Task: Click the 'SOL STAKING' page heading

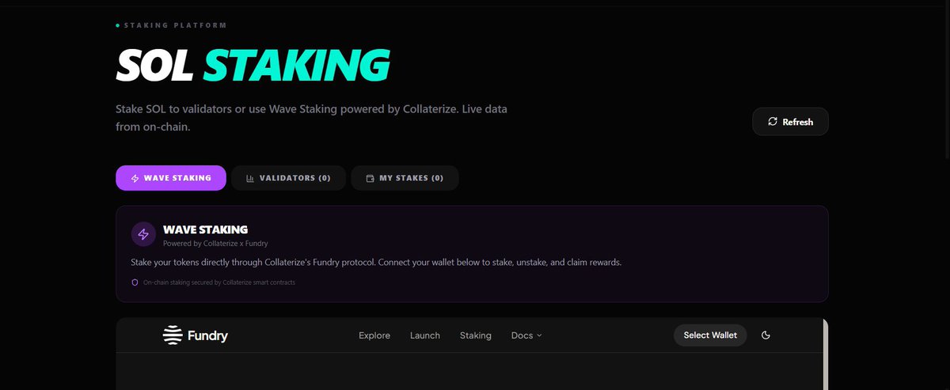Action: pos(253,65)
